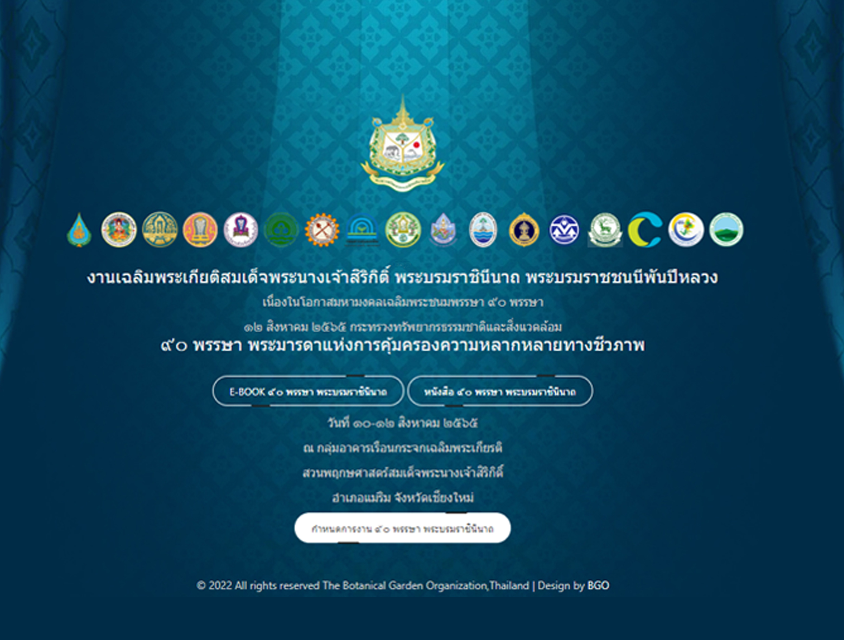This screenshot has height=640, width=844.
Task: Click the round logo with seated deity figure
Action: pos(119,229)
